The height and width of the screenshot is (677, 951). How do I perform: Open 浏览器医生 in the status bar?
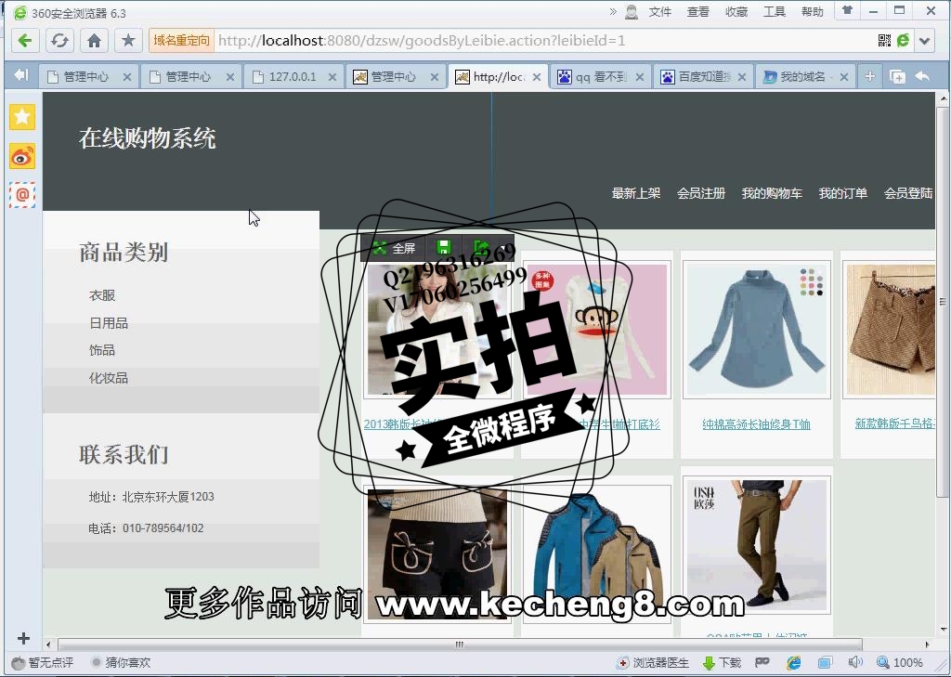[x=653, y=662]
